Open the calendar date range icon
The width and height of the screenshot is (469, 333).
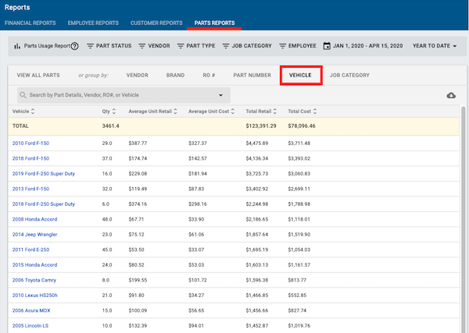(x=327, y=46)
